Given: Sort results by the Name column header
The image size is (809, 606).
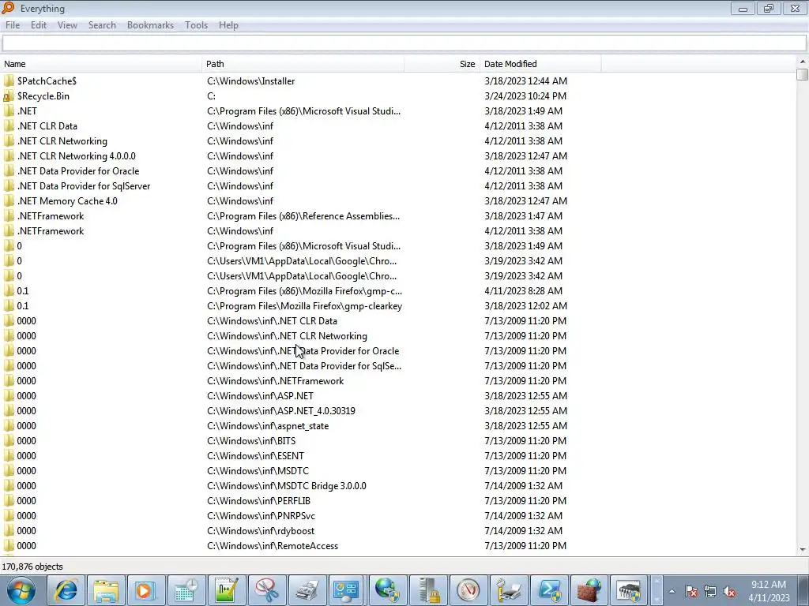Looking at the screenshot, I should 101,64.
